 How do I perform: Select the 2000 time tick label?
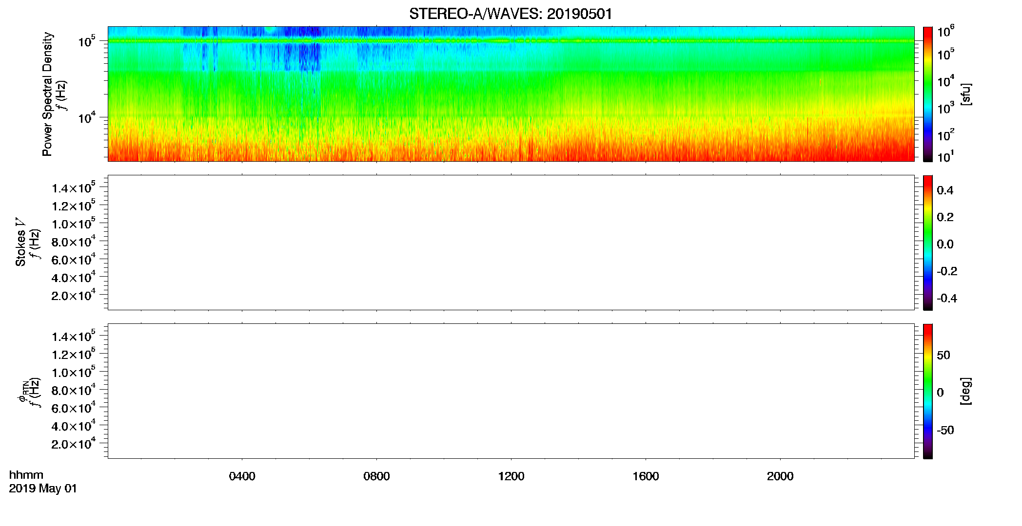pyautogui.click(x=780, y=476)
